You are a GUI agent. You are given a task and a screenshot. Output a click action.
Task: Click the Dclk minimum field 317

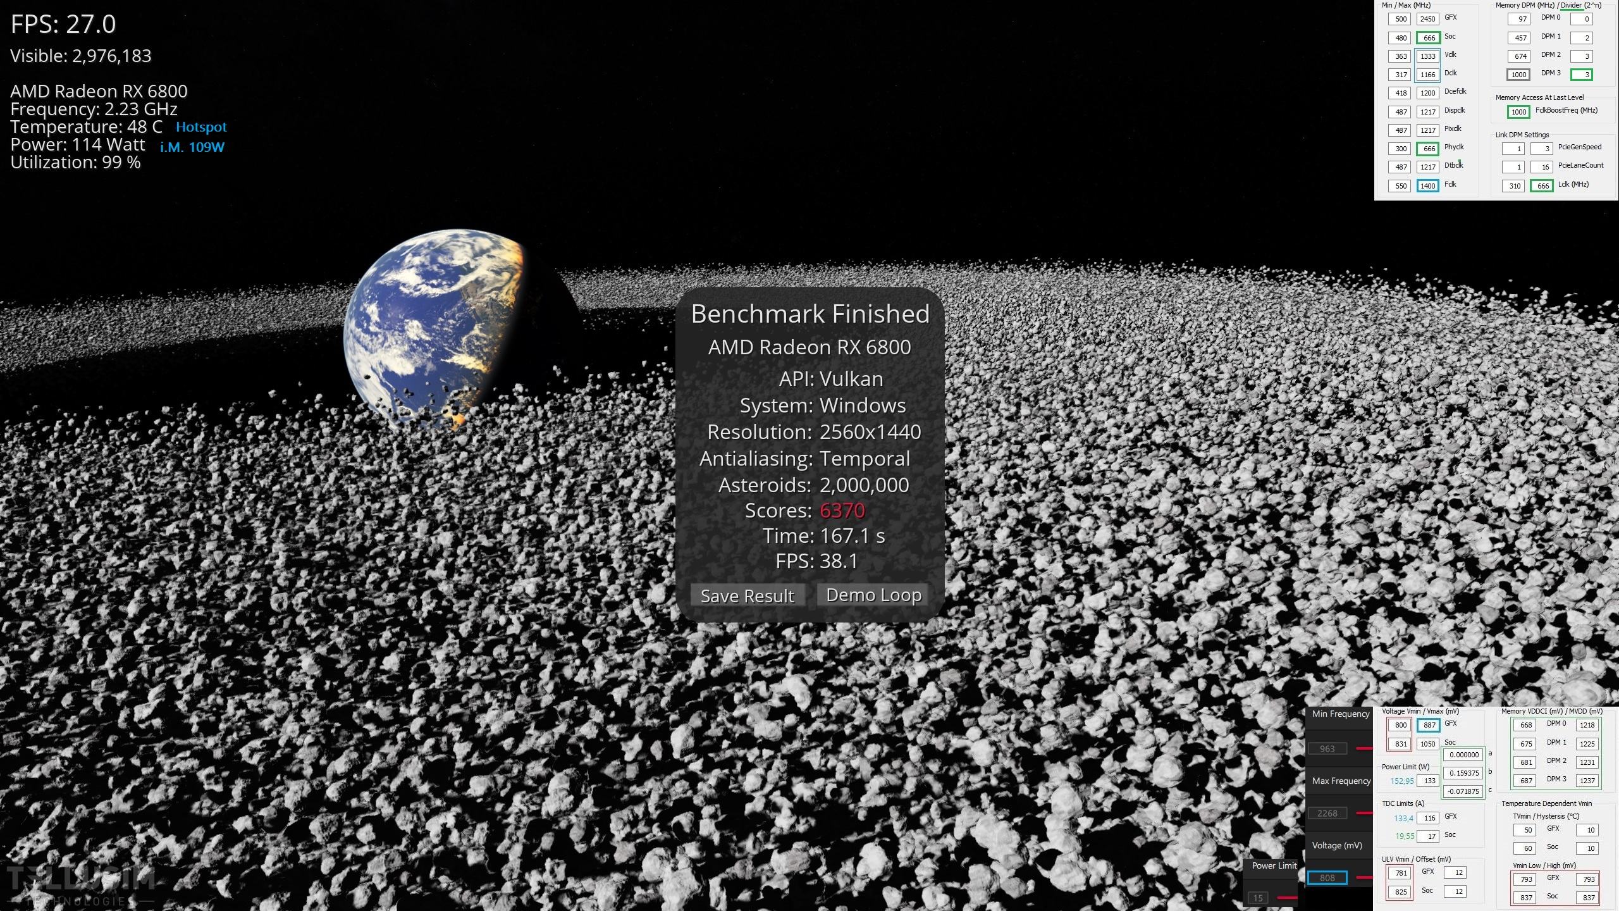point(1400,74)
